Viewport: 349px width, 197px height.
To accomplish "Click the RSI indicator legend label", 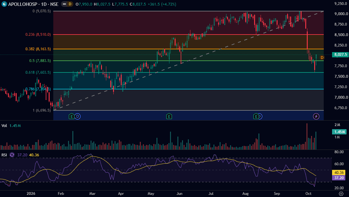I will tap(4, 155).
